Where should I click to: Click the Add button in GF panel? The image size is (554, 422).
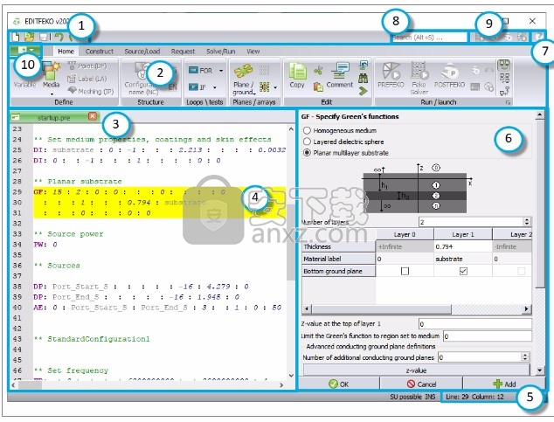click(504, 384)
